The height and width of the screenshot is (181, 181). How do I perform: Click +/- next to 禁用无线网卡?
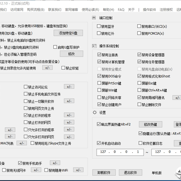36,170
